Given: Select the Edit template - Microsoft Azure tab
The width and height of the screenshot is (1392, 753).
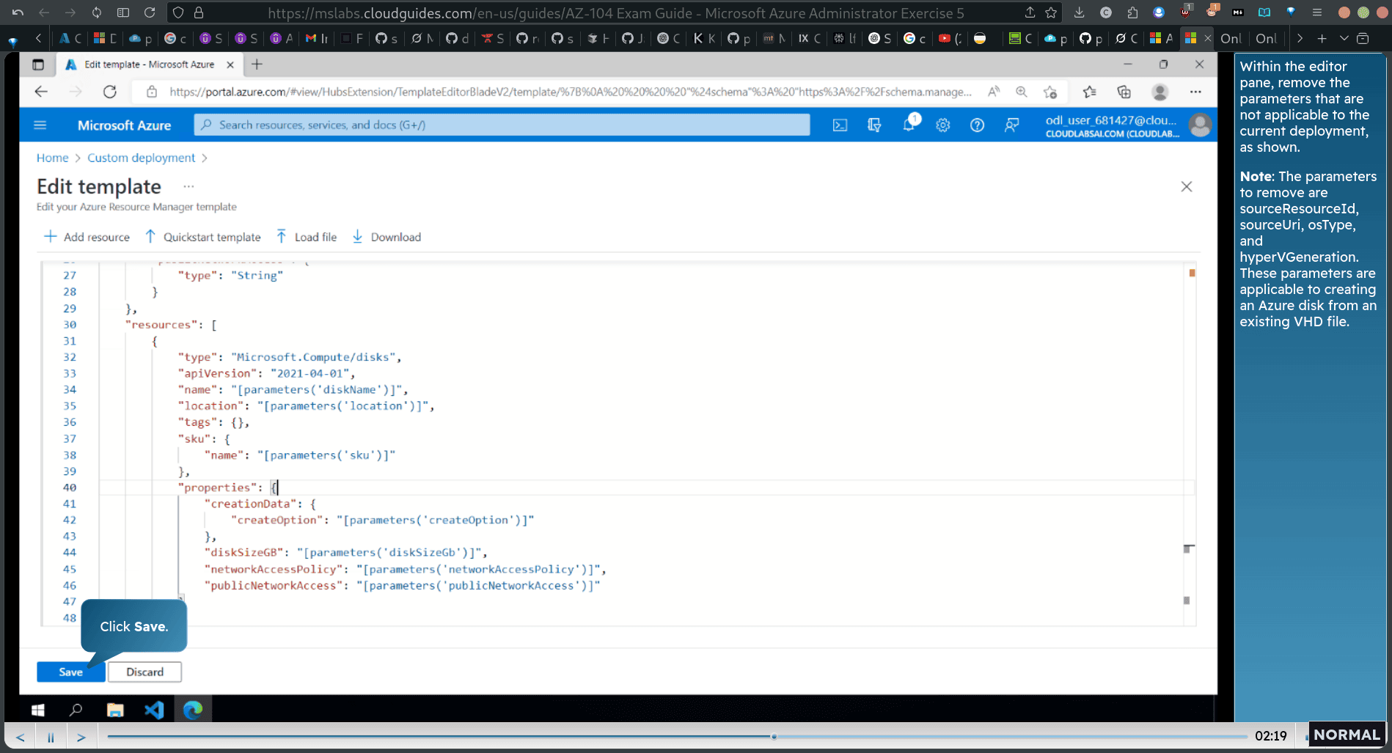Looking at the screenshot, I should pyautogui.click(x=149, y=65).
